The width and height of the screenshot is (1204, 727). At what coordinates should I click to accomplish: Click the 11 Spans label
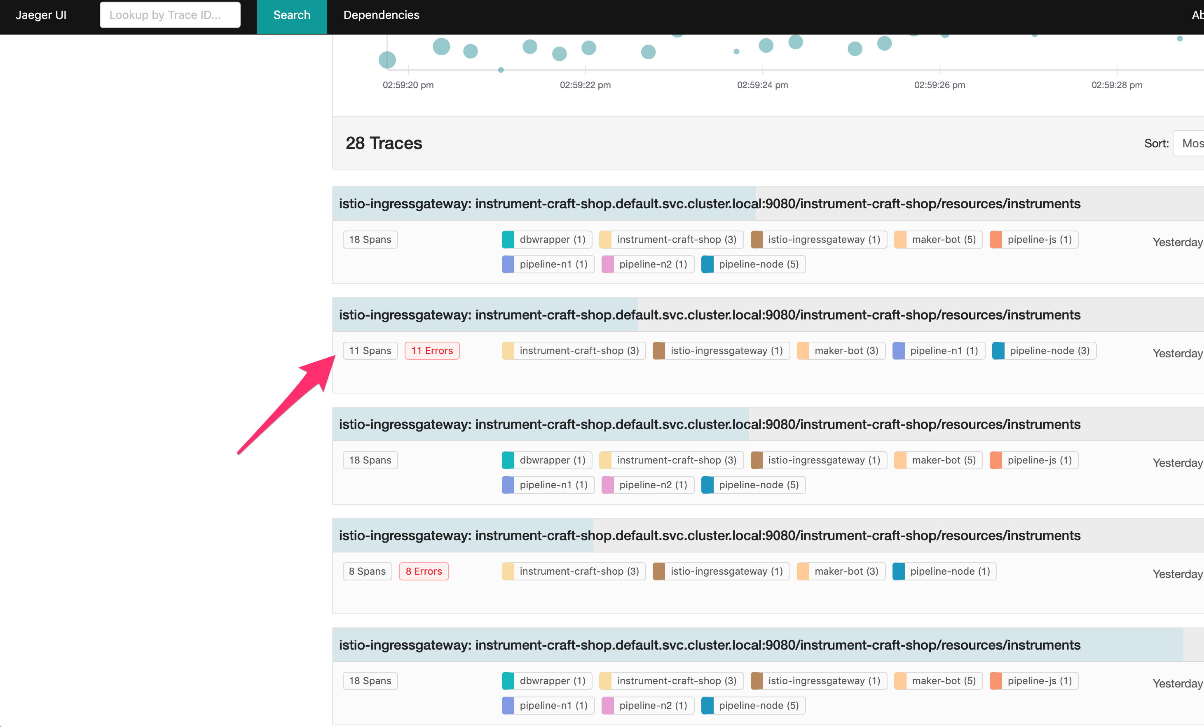click(x=370, y=351)
